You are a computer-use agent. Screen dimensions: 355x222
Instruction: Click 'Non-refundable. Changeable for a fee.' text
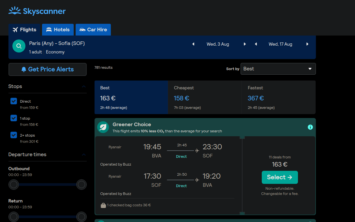pos(280,191)
